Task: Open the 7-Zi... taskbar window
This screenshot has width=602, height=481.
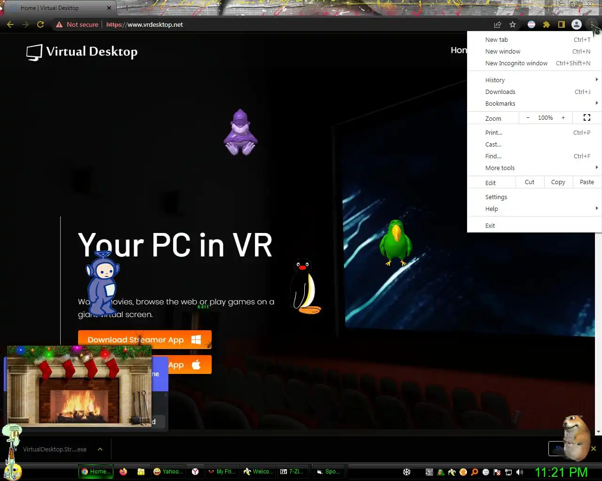Action: coord(292,472)
